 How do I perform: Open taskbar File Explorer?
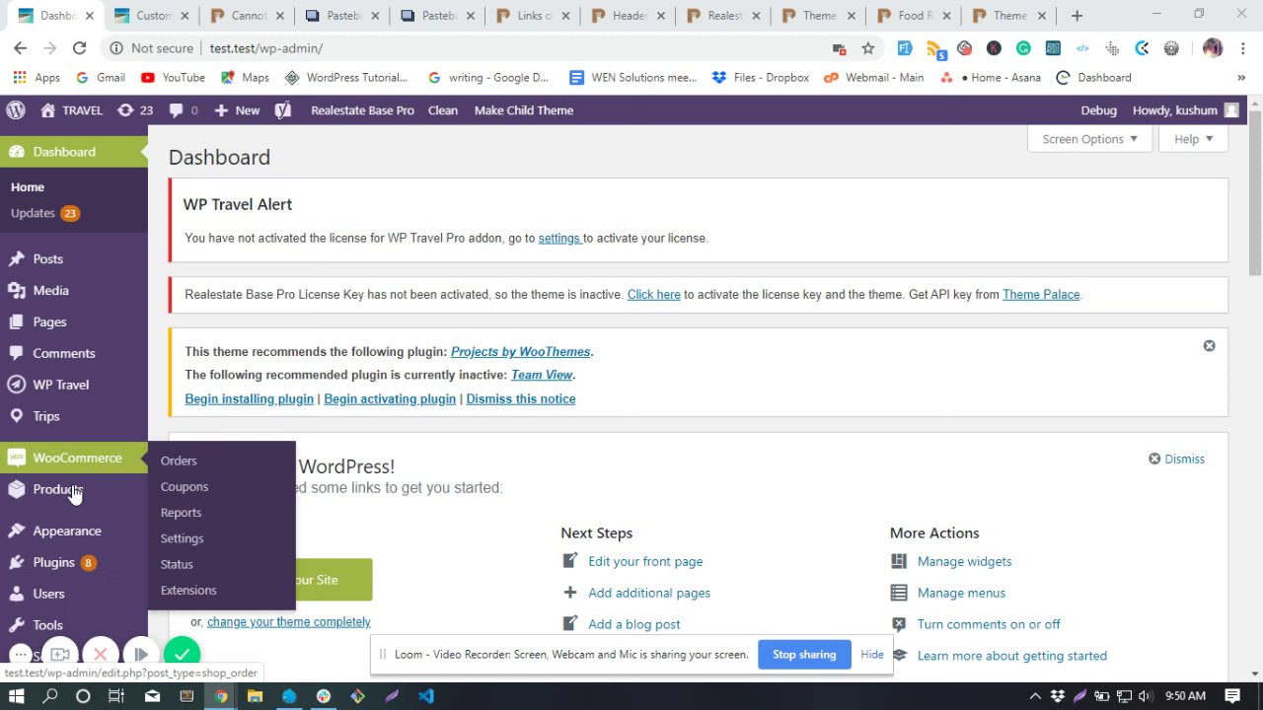255,696
